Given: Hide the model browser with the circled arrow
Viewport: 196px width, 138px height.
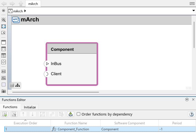Looking at the screenshot, I should click(4, 10).
